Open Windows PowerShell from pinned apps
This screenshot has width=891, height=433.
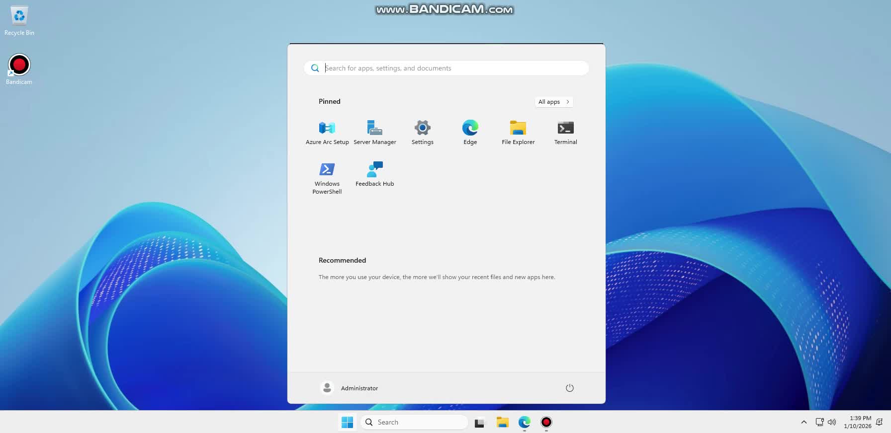(x=327, y=178)
